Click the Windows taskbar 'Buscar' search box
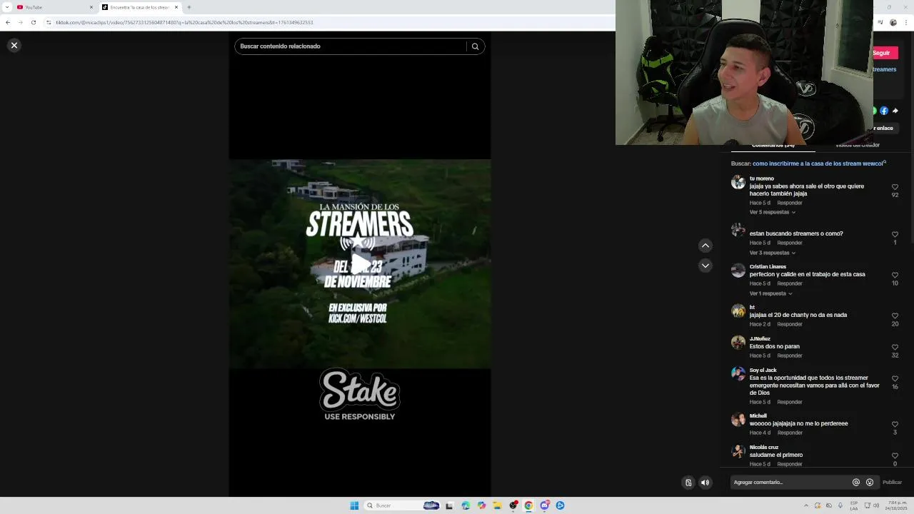 pyautogui.click(x=402, y=505)
